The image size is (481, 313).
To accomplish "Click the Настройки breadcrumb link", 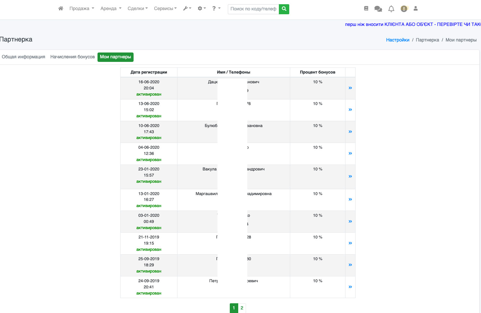I will 397,40.
